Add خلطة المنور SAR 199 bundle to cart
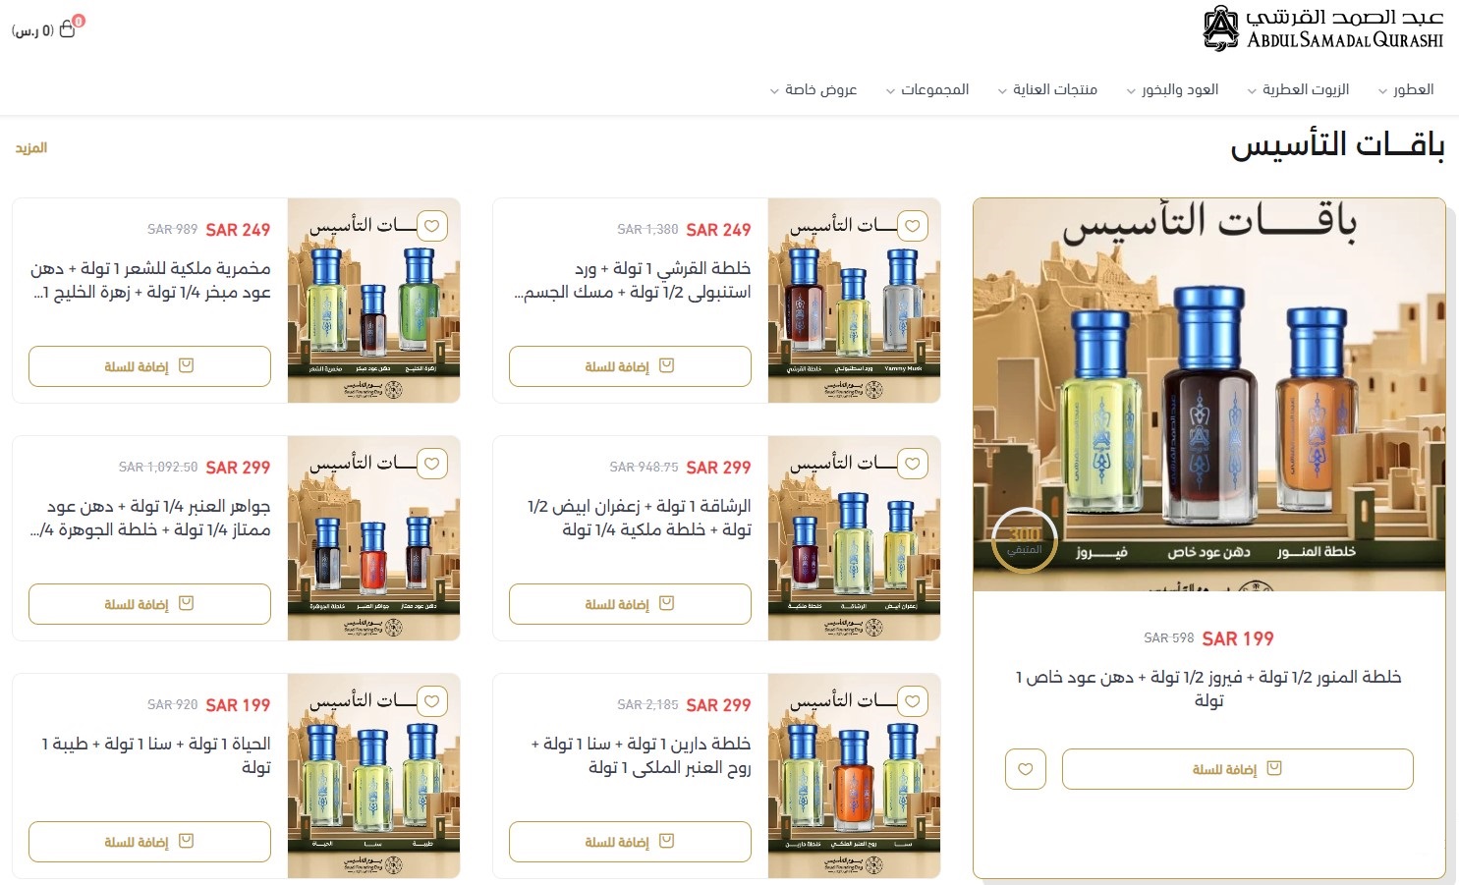This screenshot has height=885, width=1459. [1237, 769]
